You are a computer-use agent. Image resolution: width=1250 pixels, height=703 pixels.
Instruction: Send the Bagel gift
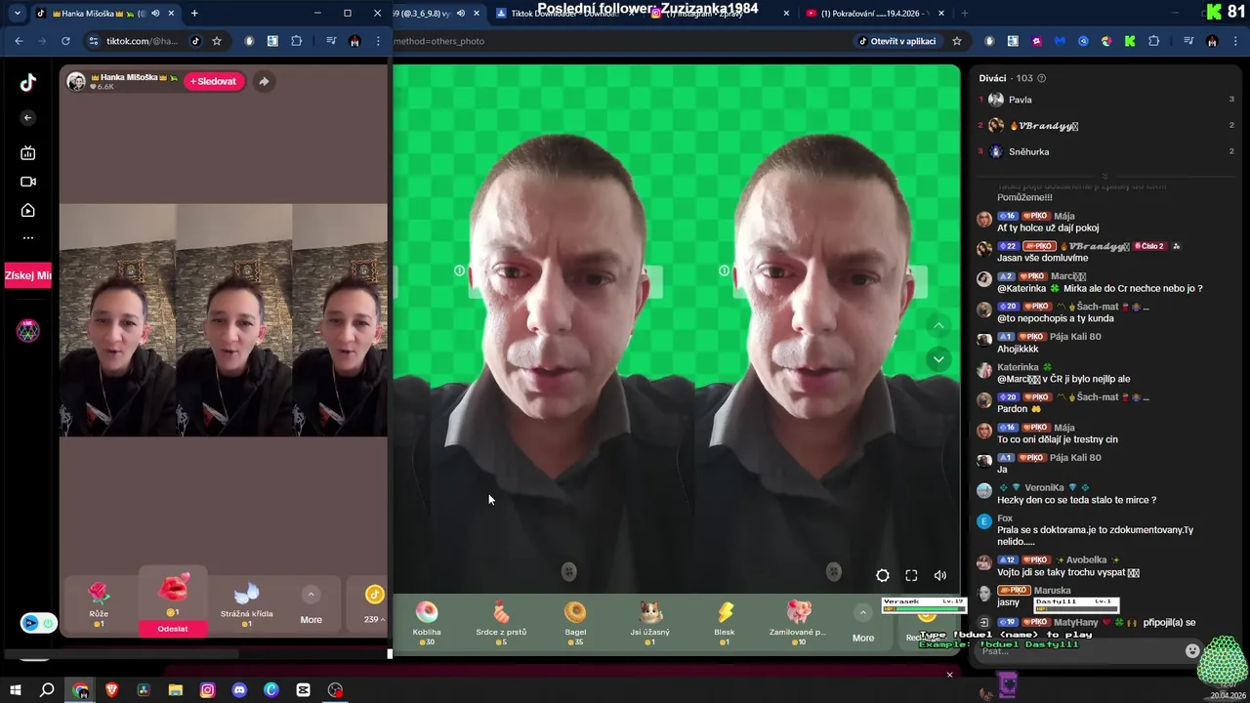coord(575,622)
